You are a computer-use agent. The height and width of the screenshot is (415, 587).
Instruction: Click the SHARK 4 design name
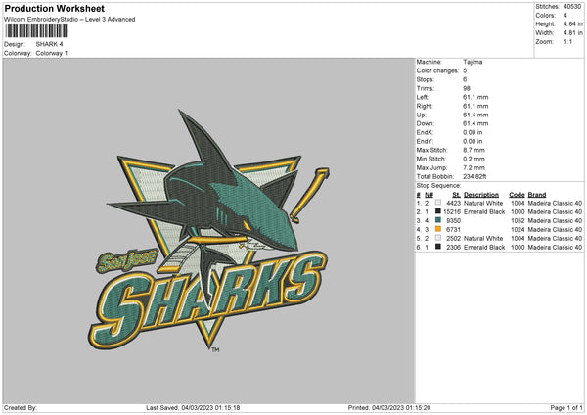[x=50, y=44]
